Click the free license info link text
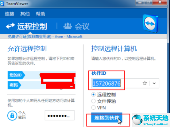The height and width of the screenshot is (127, 170). 45,37
